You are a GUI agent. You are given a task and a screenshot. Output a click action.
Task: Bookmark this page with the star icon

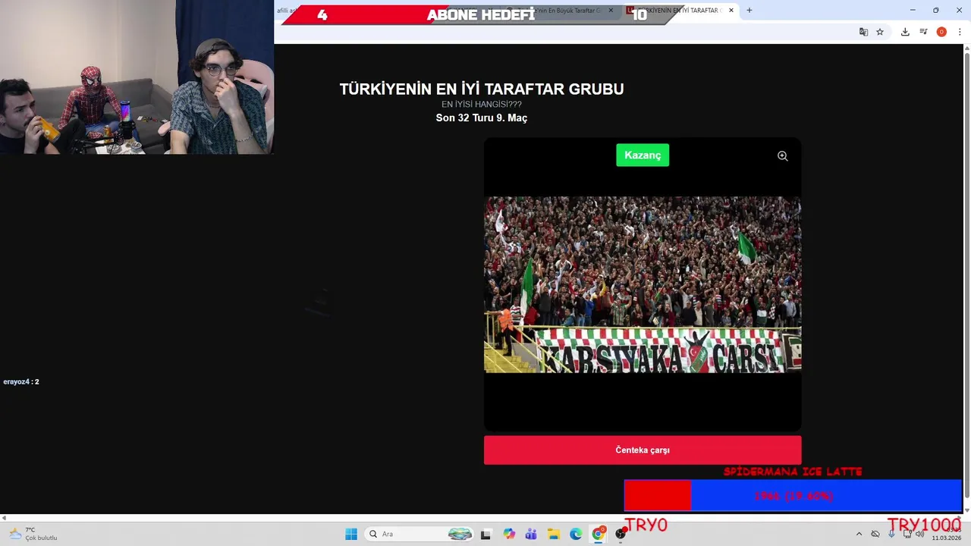(880, 32)
